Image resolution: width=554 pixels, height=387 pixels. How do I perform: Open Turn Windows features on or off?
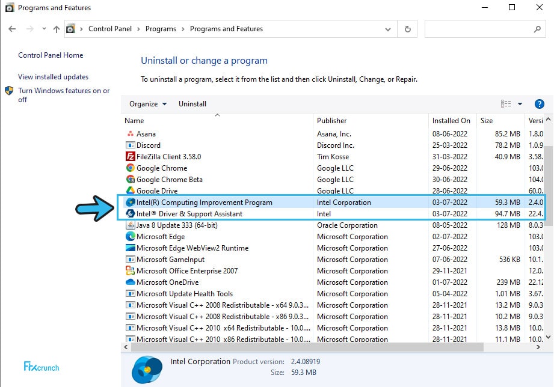point(64,95)
